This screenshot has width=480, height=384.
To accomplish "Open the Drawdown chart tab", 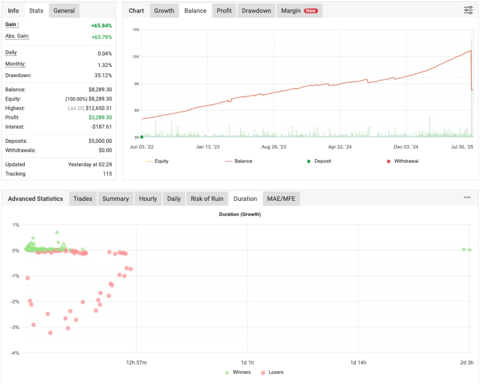I will point(256,10).
